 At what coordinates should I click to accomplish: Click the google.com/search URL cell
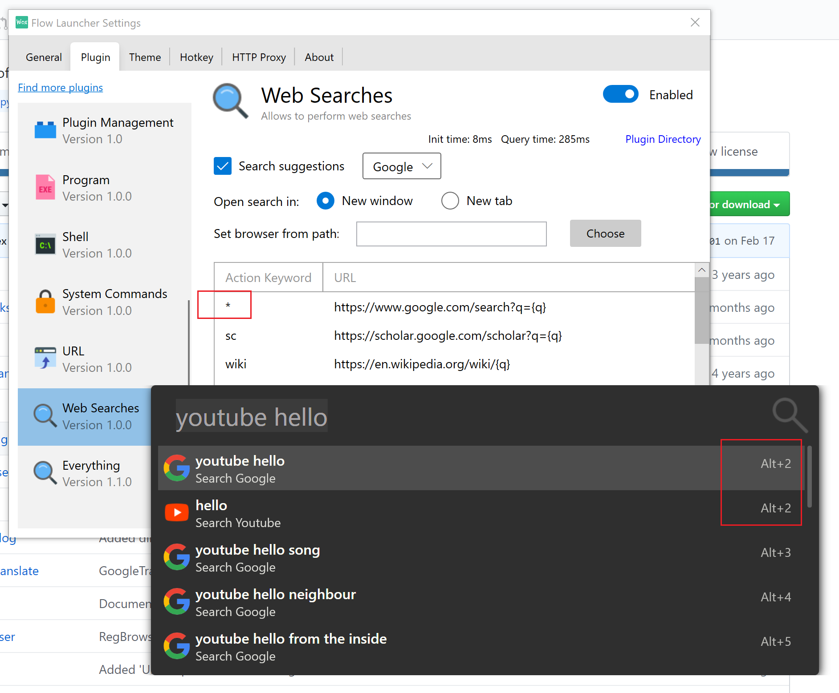(440, 307)
